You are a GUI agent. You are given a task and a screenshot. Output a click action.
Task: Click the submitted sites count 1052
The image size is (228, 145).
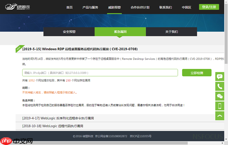click(31, 81)
